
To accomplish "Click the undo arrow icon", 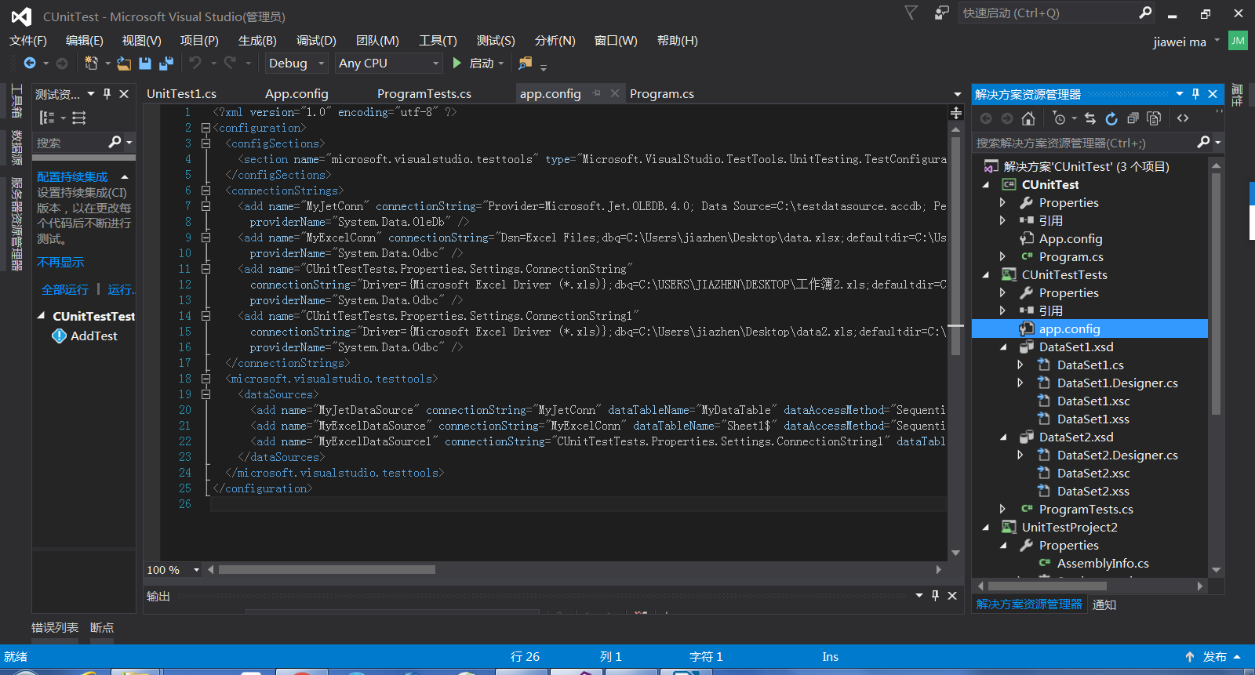I will click(195, 63).
